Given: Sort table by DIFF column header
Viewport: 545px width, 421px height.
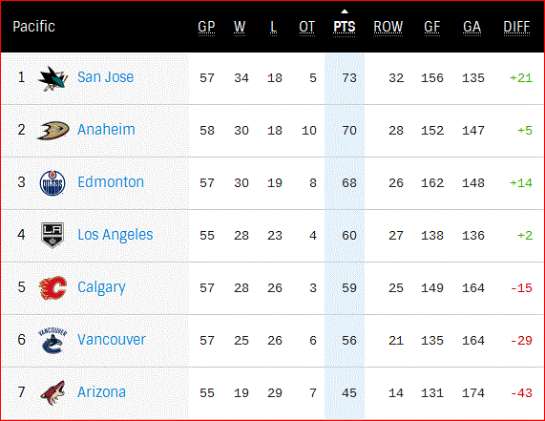Looking at the screenshot, I should 516,27.
